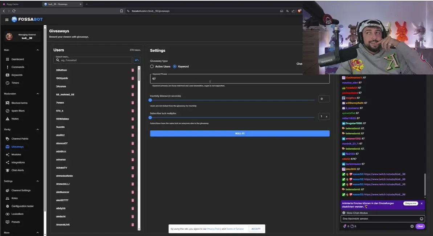Open the hamburger menu next to Fossabot logo
This screenshot has width=433, height=236.
7,20
